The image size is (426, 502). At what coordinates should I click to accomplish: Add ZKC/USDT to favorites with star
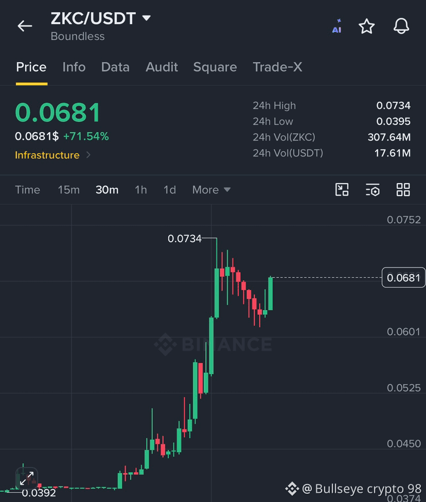[x=366, y=26]
